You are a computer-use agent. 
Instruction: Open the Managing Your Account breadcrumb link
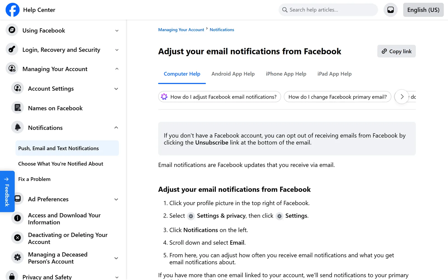pos(181,30)
